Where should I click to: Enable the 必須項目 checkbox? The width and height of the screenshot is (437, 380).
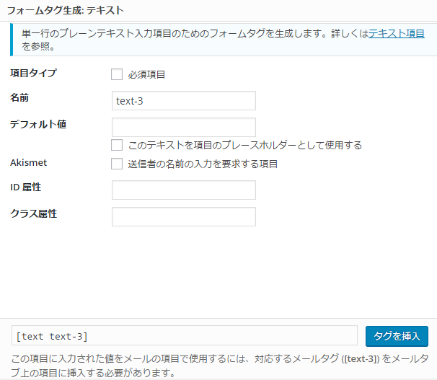[117, 74]
